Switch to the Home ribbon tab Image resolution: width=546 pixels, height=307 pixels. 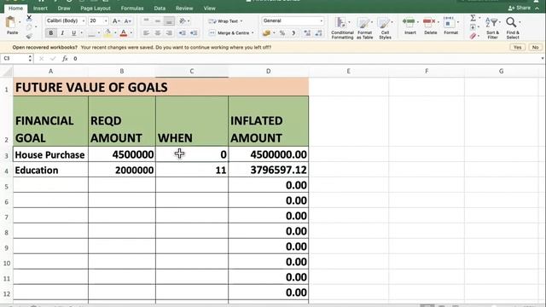[x=15, y=8]
